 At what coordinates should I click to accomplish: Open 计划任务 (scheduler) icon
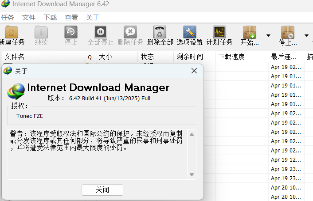click(219, 32)
